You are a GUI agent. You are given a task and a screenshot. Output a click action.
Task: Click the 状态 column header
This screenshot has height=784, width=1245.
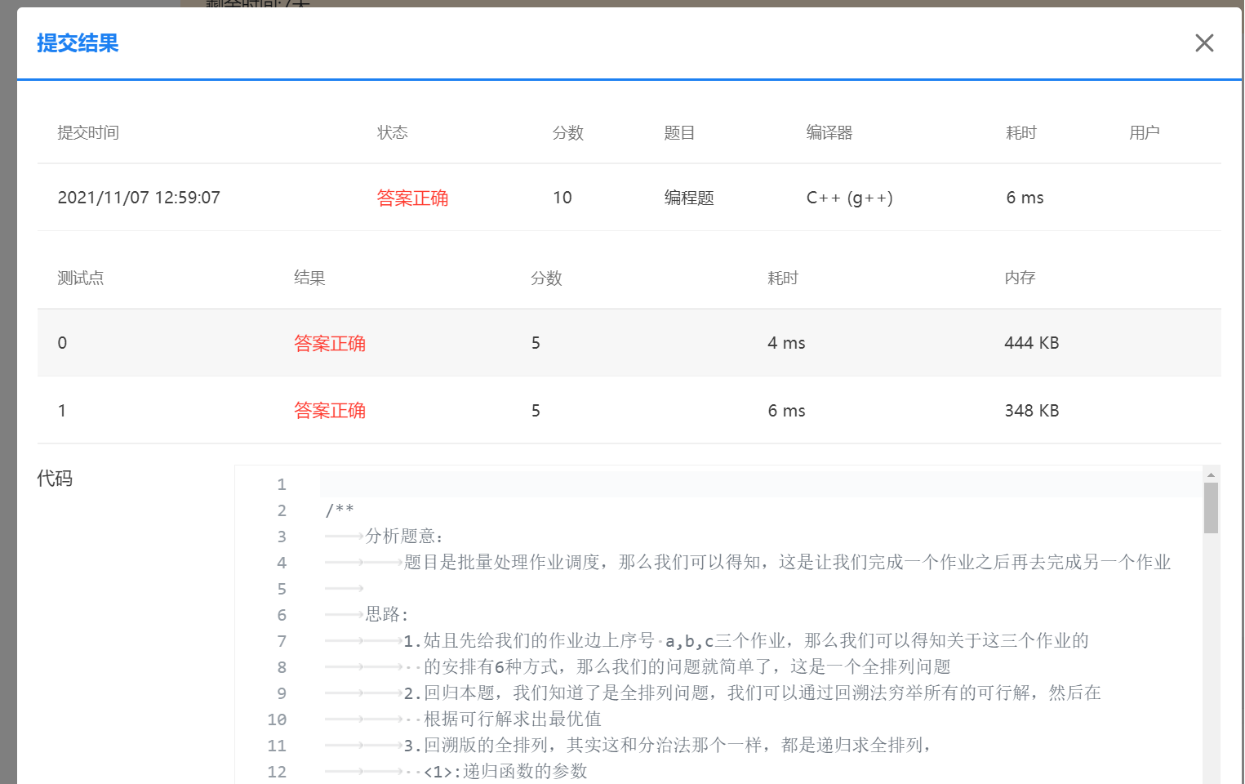pyautogui.click(x=392, y=132)
